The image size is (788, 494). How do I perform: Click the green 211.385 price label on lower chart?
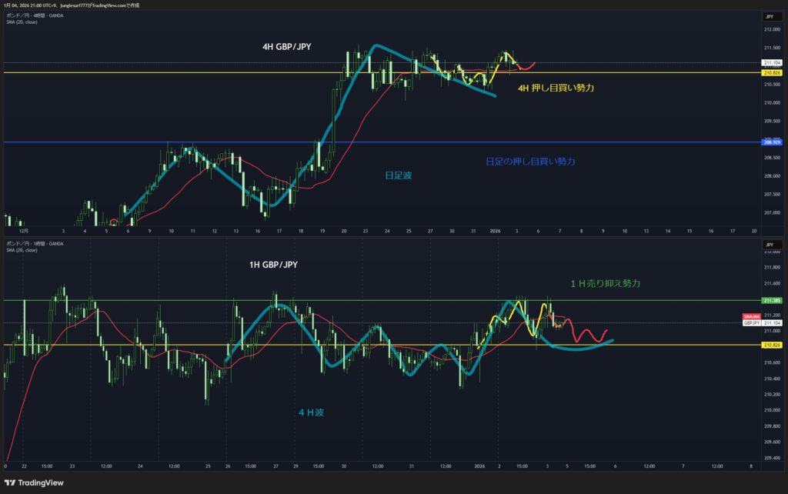771,300
